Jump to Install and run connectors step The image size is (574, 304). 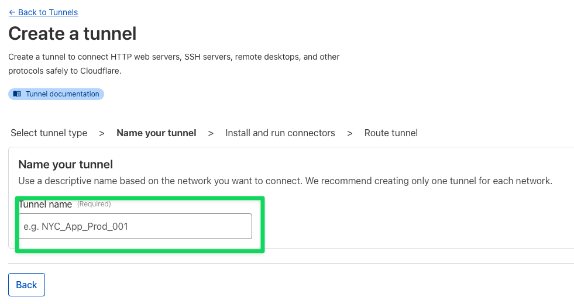point(280,133)
